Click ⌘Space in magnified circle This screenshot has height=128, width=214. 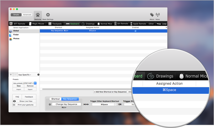click(x=170, y=90)
